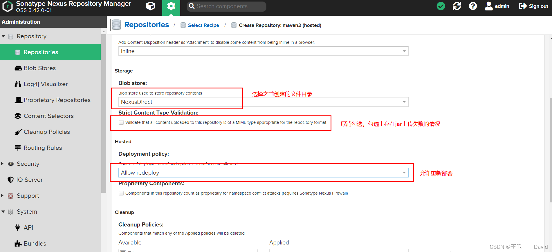Click the Routing Rules signpost icon
This screenshot has width=552, height=252.
pyautogui.click(x=18, y=148)
